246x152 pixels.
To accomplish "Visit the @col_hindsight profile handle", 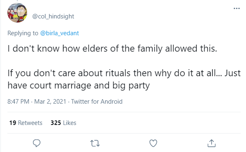I will pos(53,16).
